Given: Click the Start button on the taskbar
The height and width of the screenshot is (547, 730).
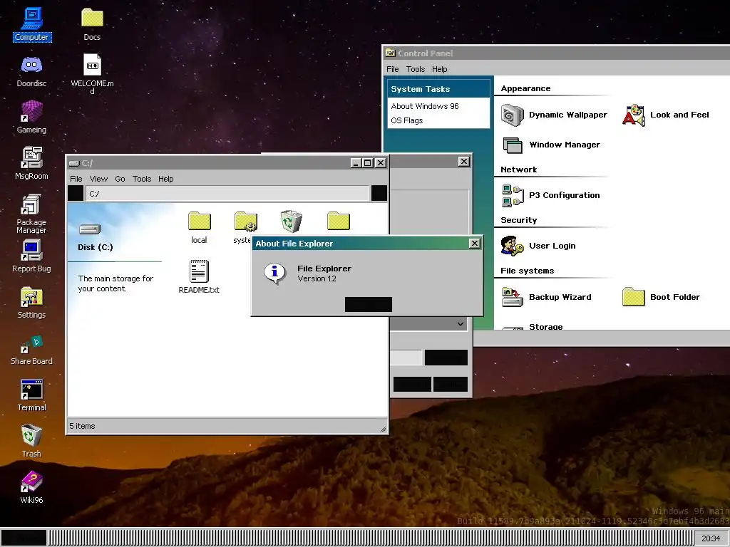Looking at the screenshot, I should (x=24, y=538).
